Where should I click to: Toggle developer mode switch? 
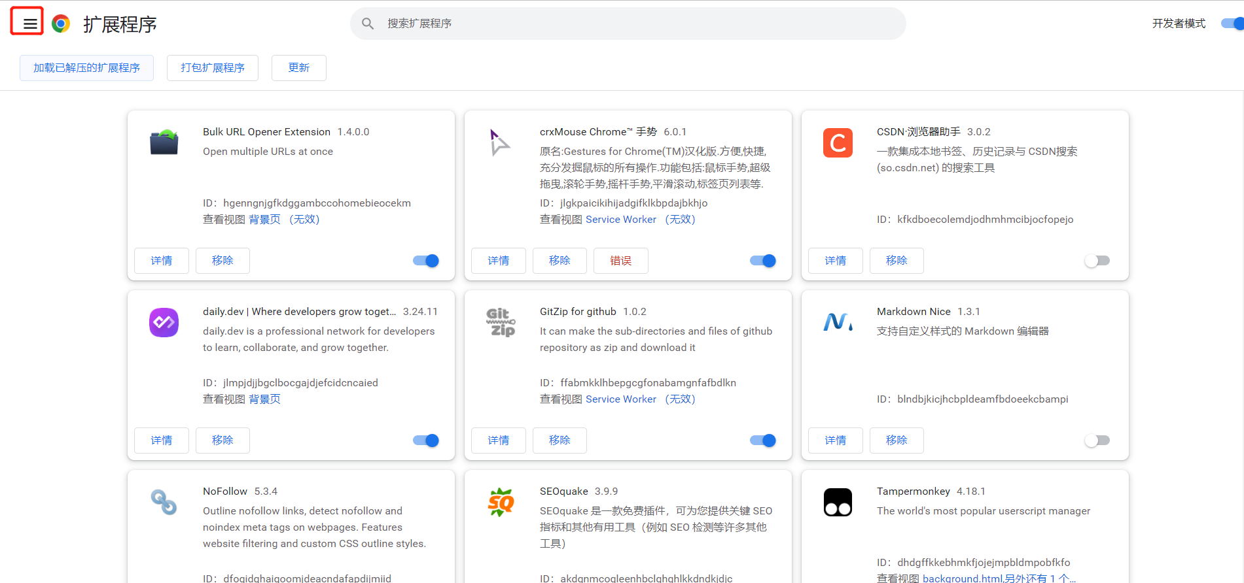point(1232,24)
